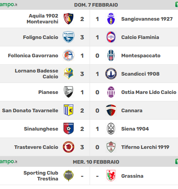Click the Sangiovannese 1927 team logo
Viewport: 178px width, 189px height.
[111, 19]
